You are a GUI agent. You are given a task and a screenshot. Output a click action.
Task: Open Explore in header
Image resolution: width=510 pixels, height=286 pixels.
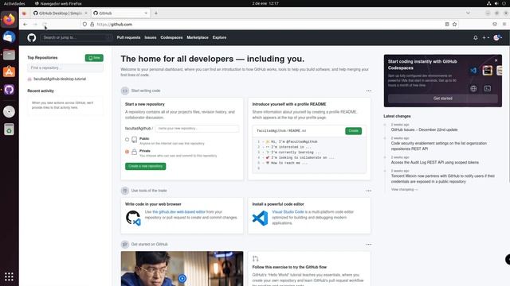(220, 37)
